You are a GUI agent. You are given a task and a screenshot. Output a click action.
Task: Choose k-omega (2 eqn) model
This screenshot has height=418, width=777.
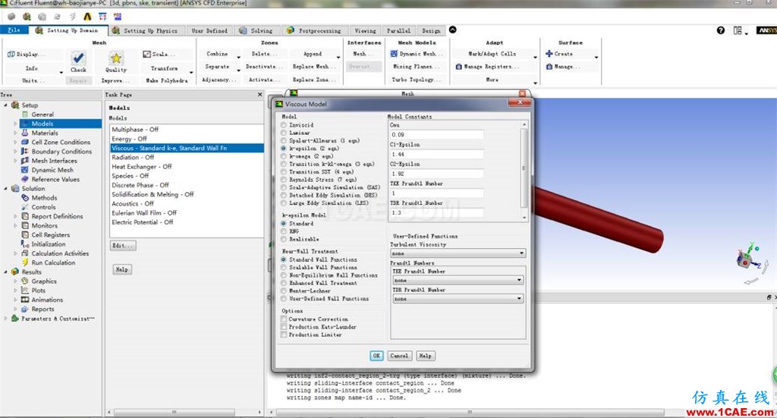(284, 156)
